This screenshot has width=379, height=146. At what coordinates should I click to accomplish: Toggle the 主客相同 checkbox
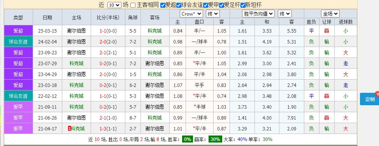133,5
